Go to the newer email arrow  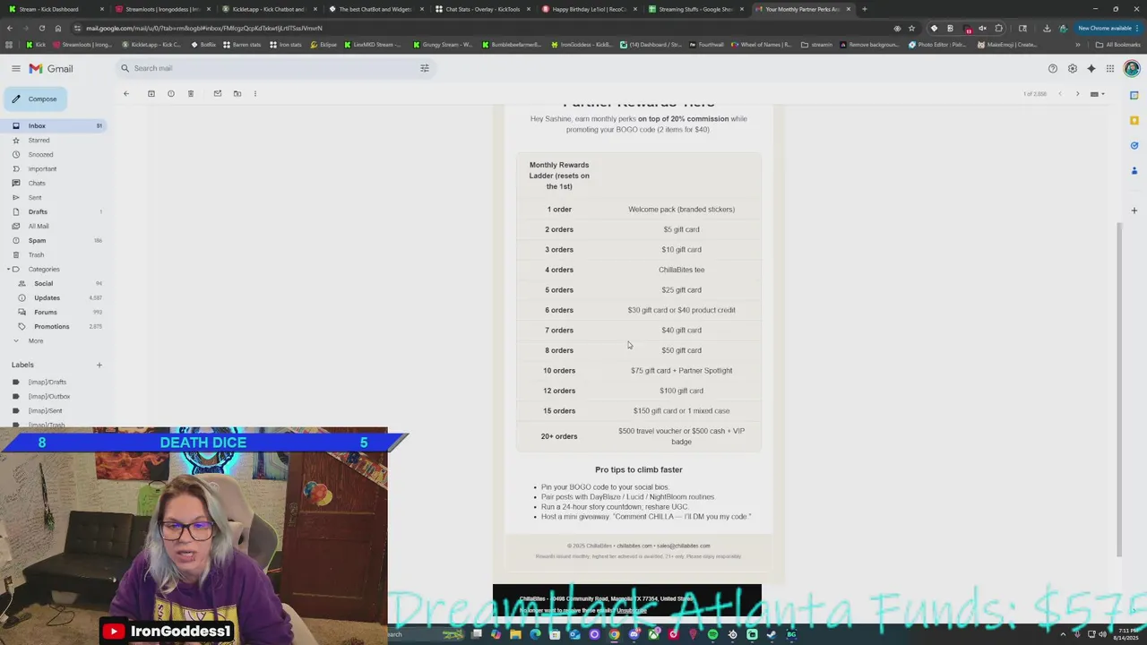coord(1060,93)
